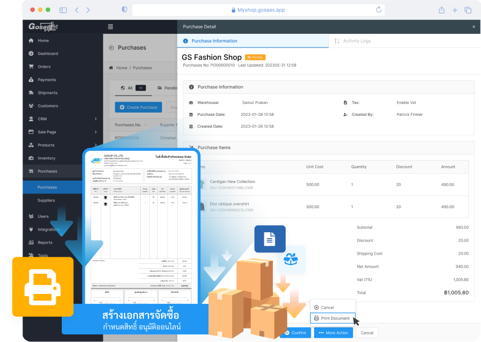The height and width of the screenshot is (342, 481).
Task: Click the Subtotal 980.00 value
Action: tap(462, 227)
